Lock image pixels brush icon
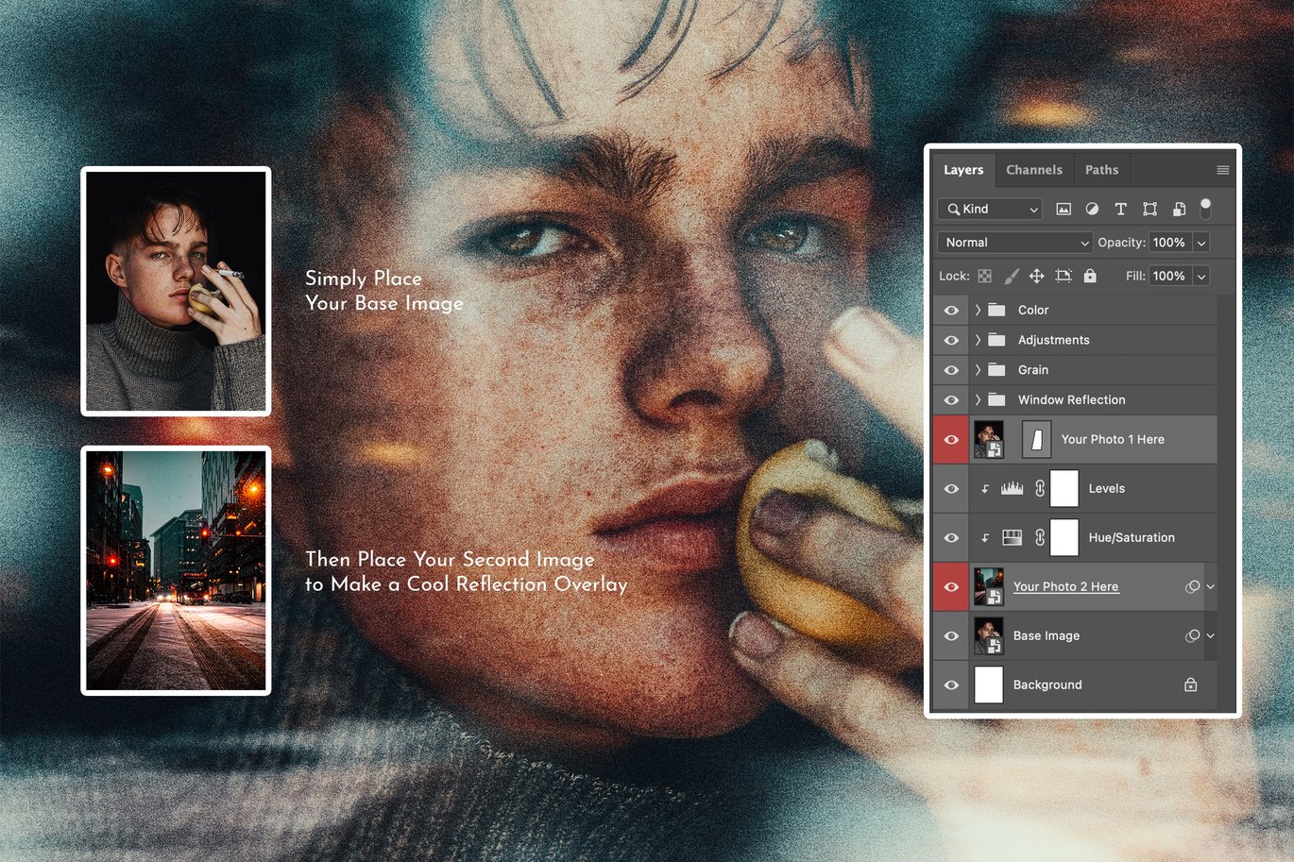This screenshot has height=862, width=1294. click(1011, 276)
